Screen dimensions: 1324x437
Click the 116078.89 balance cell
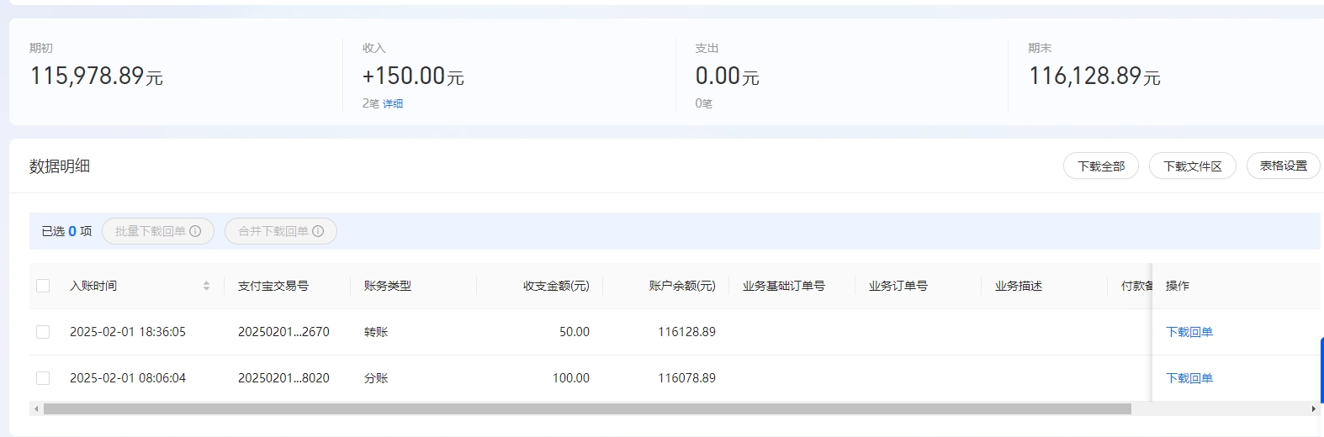[686, 378]
